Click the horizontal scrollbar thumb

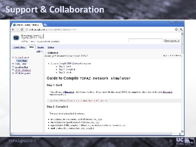tap(92, 134)
